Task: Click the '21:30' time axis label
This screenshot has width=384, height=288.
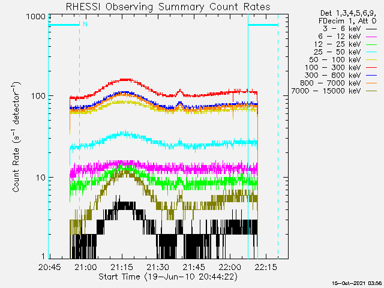Action: point(158,267)
